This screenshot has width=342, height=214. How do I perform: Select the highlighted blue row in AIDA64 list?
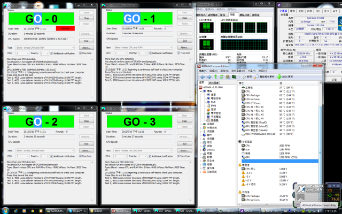coord(279,161)
